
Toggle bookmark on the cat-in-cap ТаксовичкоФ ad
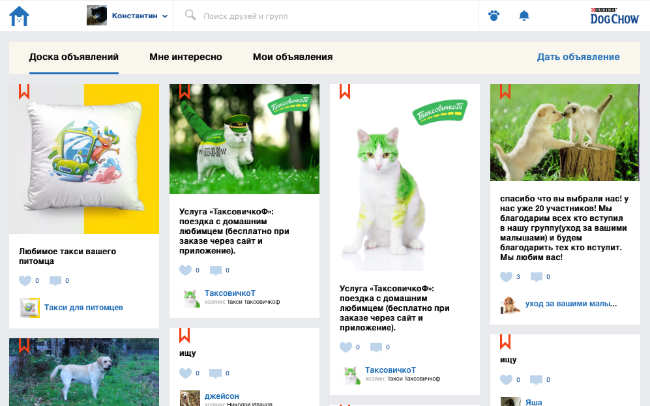click(x=185, y=91)
